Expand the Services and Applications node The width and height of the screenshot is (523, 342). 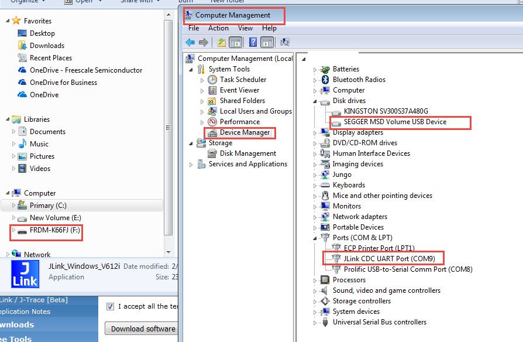[x=191, y=165]
